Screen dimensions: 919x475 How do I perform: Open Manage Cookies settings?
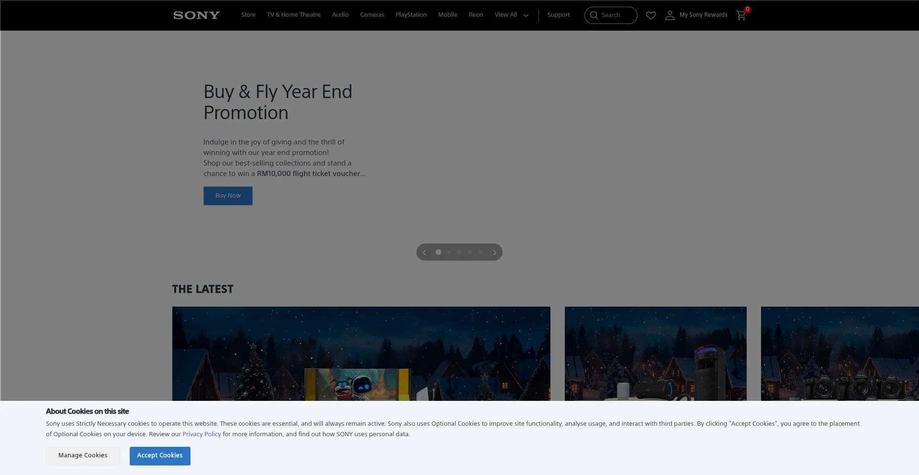point(83,455)
